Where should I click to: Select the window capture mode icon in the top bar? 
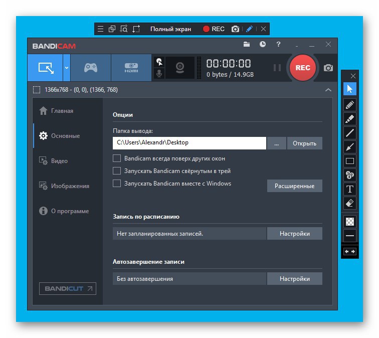pos(112,29)
